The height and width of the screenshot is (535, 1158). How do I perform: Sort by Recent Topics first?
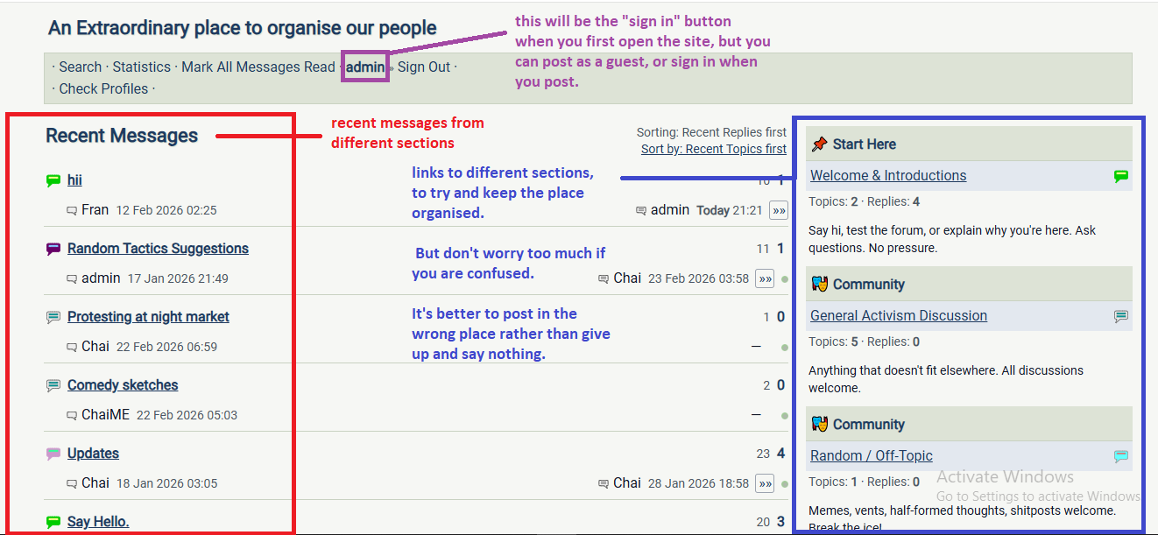point(713,149)
